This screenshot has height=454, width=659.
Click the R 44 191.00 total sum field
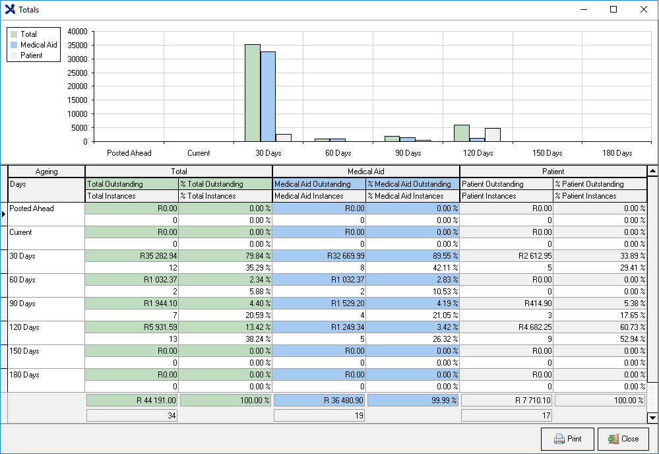(x=132, y=400)
